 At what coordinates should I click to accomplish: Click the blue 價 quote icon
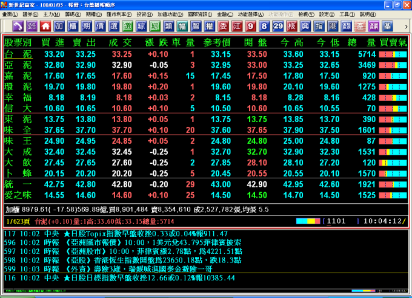point(100,26)
